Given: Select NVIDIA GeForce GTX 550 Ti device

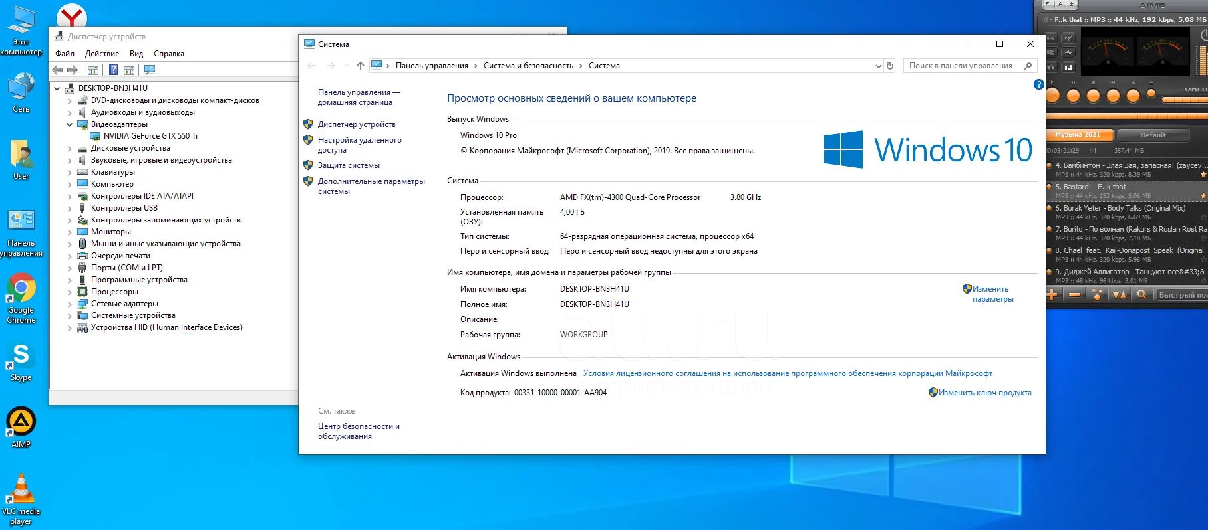Looking at the screenshot, I should click(150, 136).
